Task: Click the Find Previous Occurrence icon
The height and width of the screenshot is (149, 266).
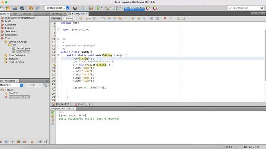Action: click(x=109, y=18)
